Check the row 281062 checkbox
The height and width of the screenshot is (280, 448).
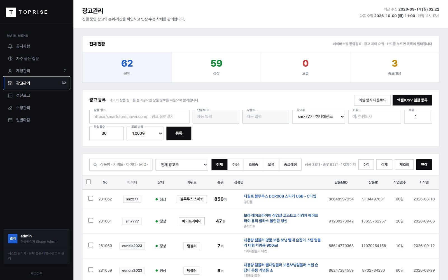tap(91, 199)
